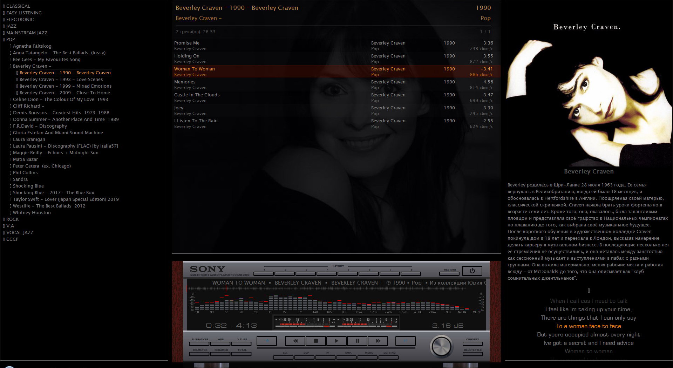This screenshot has width=673, height=368.
Task: Select 'Beverley Craven – 2009 – Close To Home'
Action: [65, 93]
